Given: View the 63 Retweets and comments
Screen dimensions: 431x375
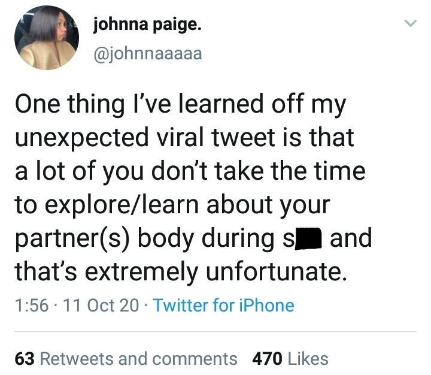Looking at the screenshot, I should [x=126, y=358].
